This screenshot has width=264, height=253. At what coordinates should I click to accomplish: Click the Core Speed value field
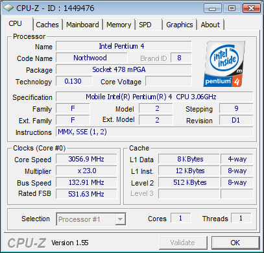86,159
